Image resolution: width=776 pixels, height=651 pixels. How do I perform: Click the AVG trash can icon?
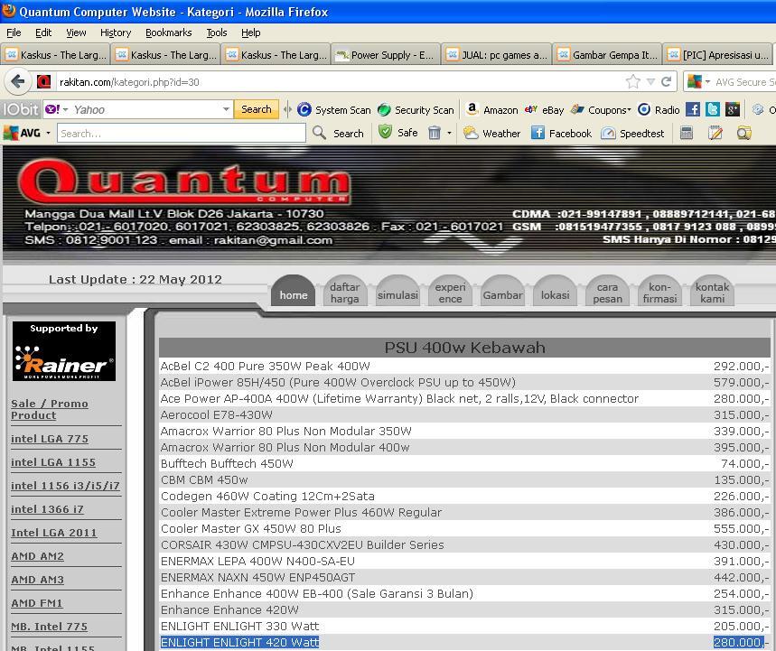click(434, 133)
